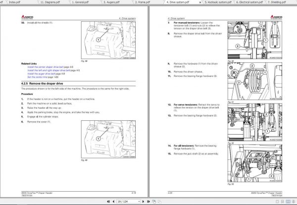Switch to the 5. Hydraulic system.pdf tab
The image size is (297, 205).
(218, 2)
